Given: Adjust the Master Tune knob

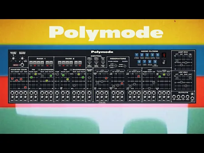Looking at the screenshot, I should click(13, 58).
